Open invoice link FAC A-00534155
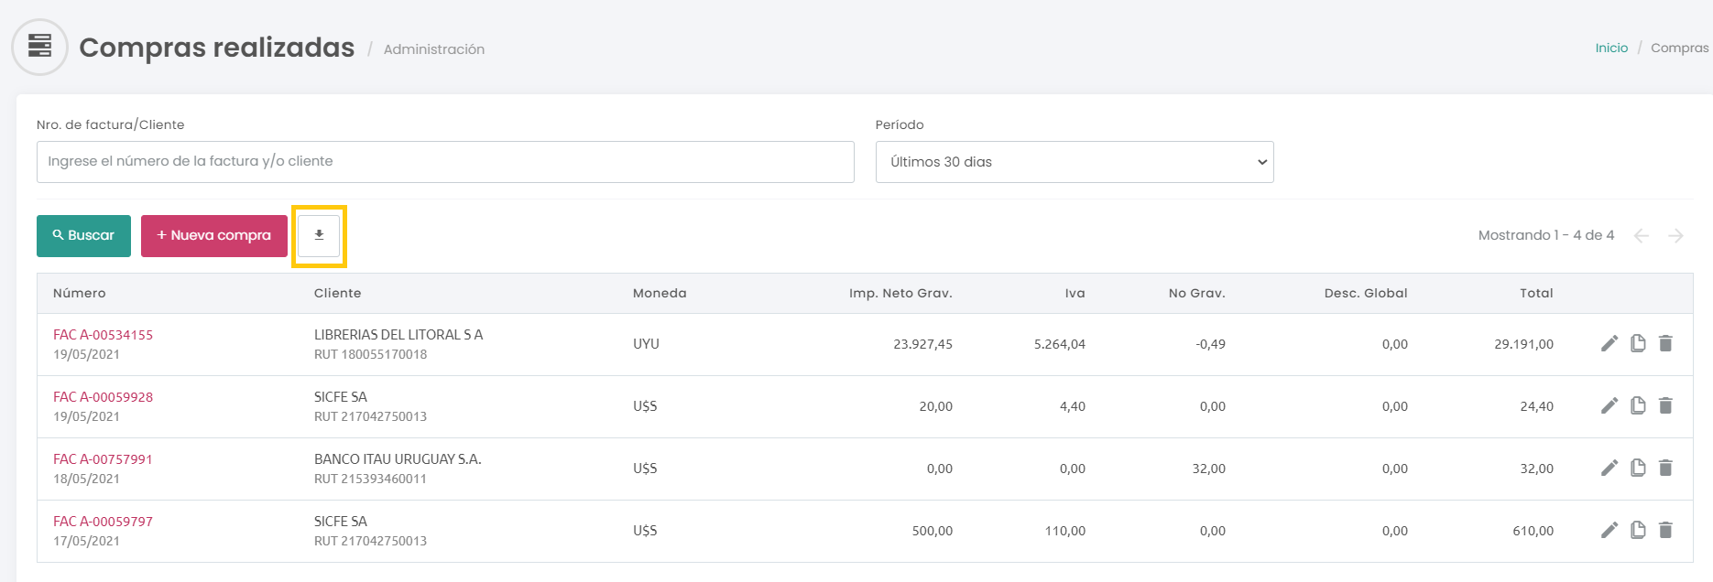The image size is (1713, 582). tap(103, 335)
